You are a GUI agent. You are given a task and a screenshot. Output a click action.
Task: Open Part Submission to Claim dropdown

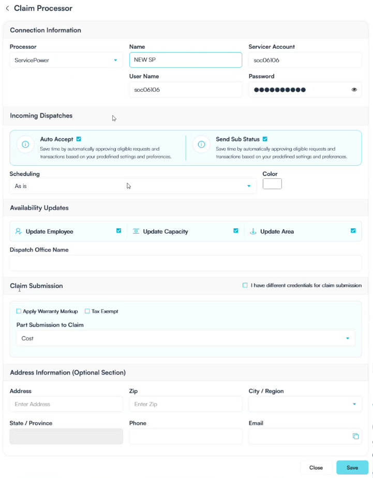pos(186,338)
